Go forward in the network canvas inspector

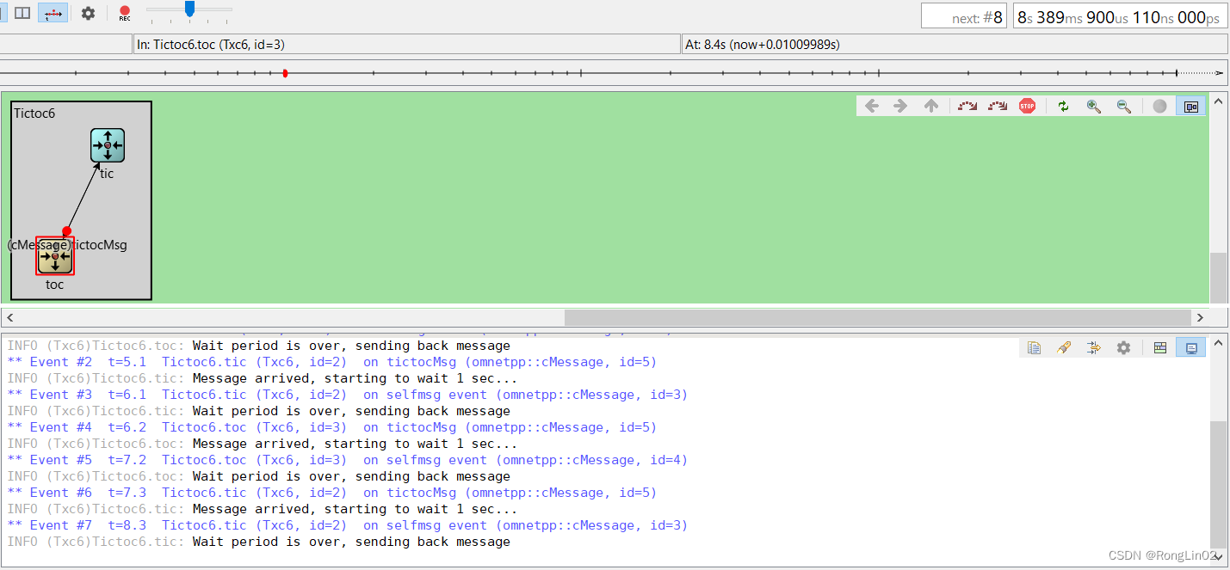900,106
